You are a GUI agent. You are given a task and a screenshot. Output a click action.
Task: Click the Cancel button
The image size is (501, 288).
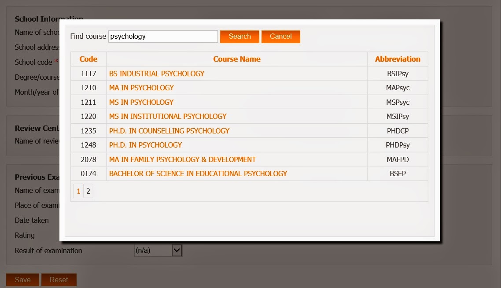point(281,37)
